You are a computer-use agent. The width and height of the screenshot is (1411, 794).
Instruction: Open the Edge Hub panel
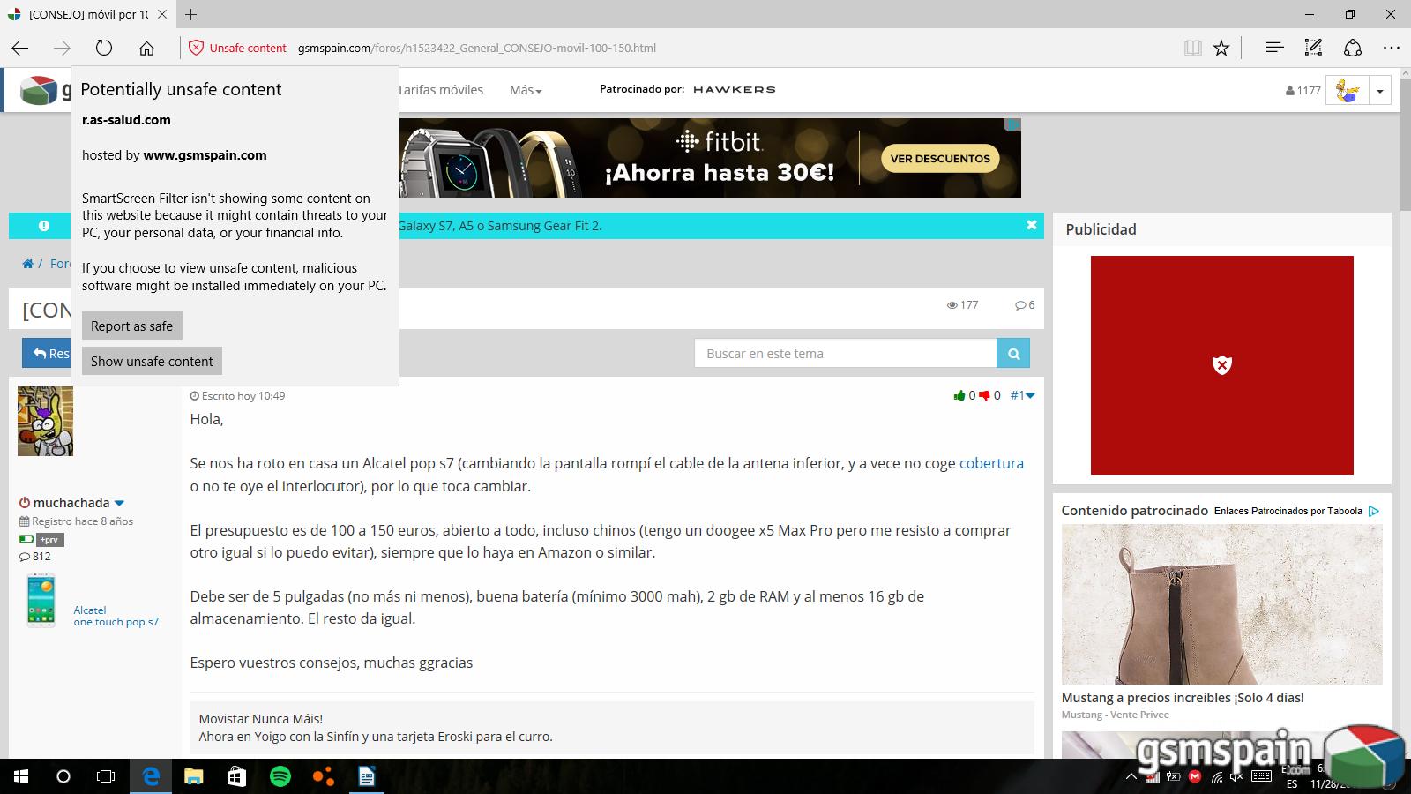point(1273,48)
